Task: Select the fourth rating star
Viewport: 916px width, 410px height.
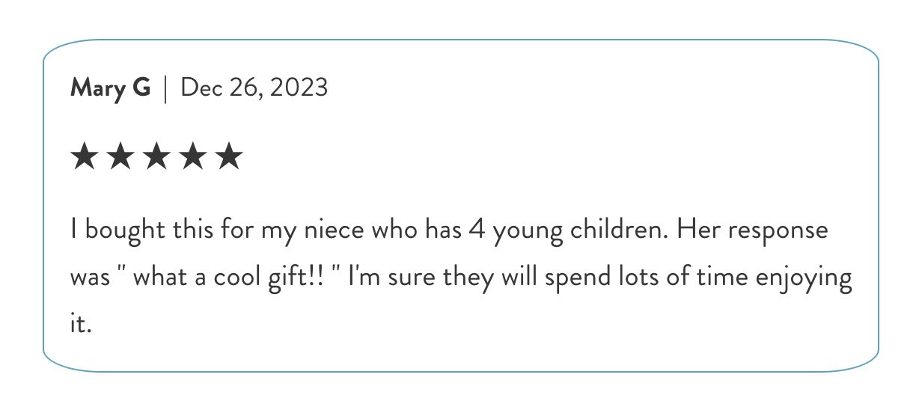Action: (192, 158)
